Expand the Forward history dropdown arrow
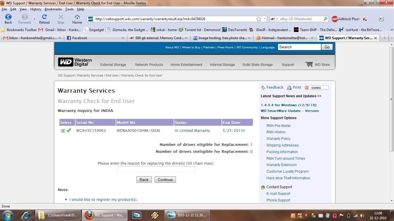394x221 pixels. [x=34, y=19]
